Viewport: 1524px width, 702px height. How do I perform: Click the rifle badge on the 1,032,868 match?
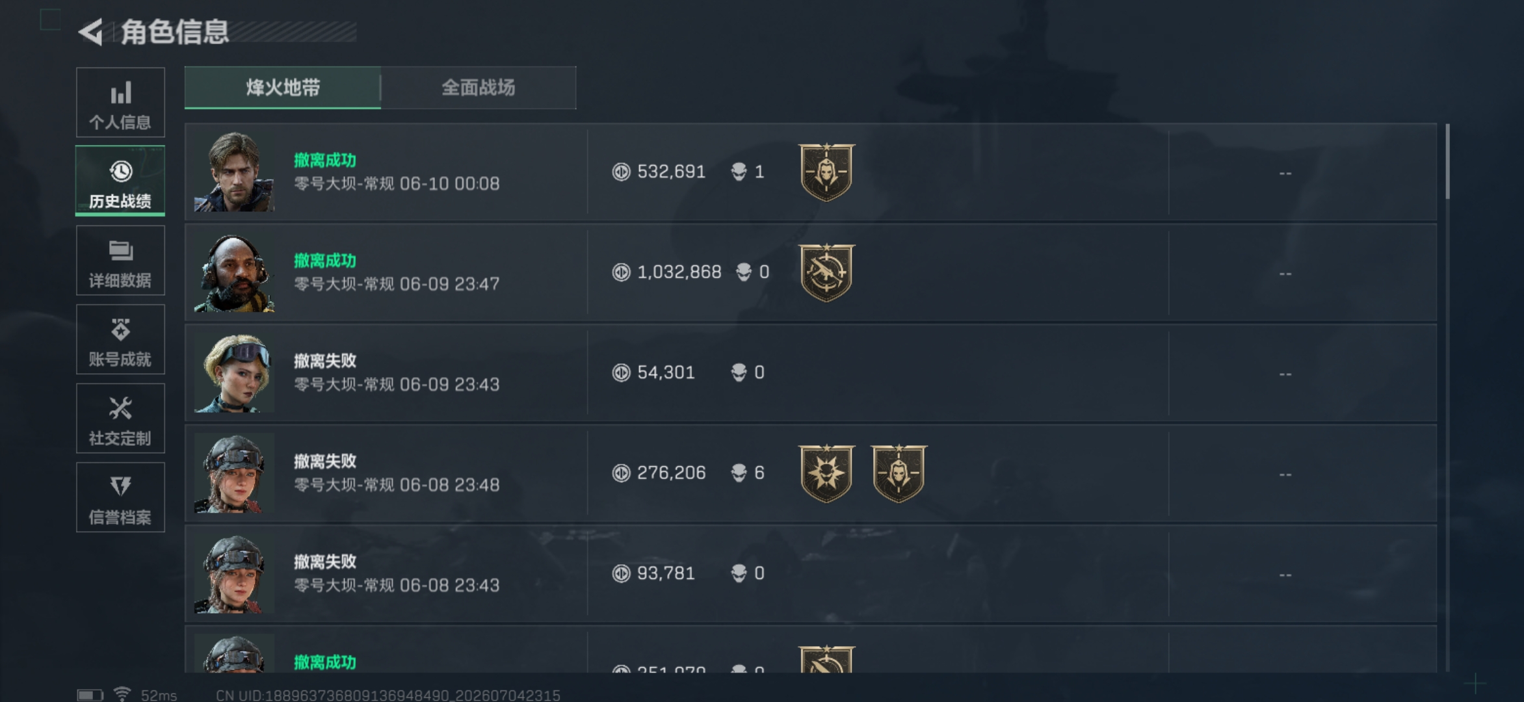click(x=826, y=272)
